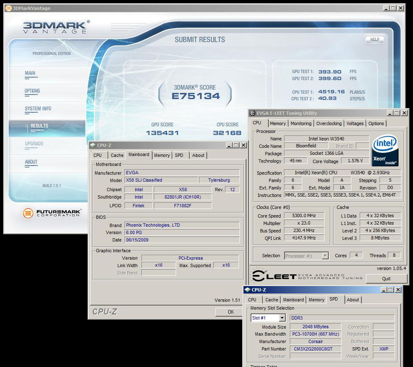This screenshot has width=413, height=367.
Task: Minimize the 3DMarkVantage window
Action: tap(386, 8)
